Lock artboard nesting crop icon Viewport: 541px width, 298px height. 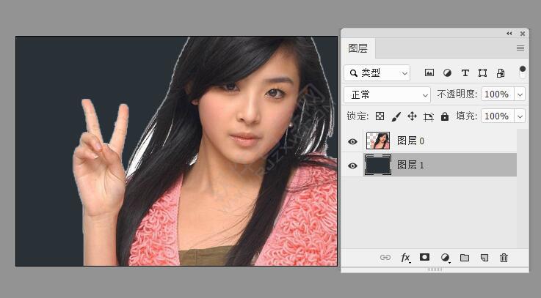point(428,116)
